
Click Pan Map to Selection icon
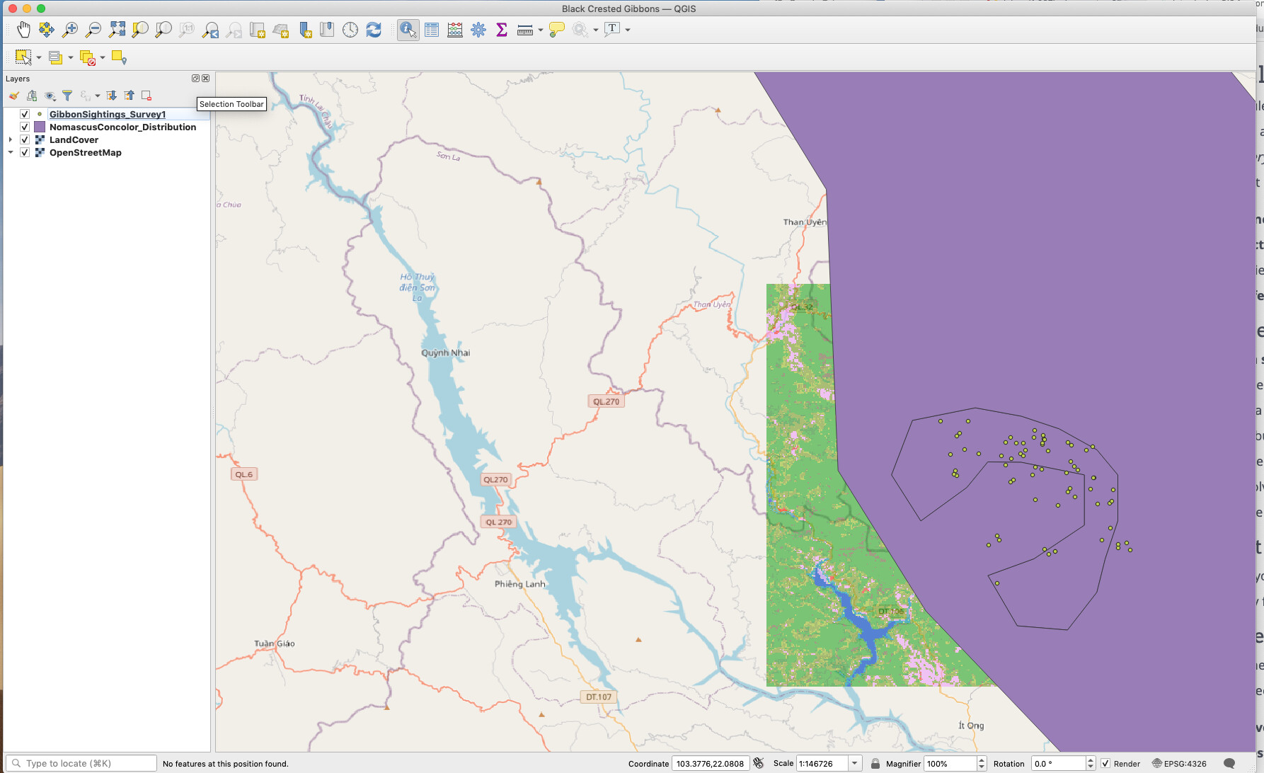coord(47,30)
